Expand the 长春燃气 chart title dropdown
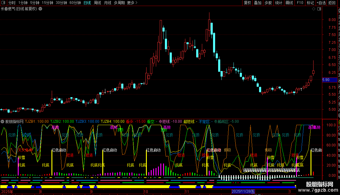 41,9
